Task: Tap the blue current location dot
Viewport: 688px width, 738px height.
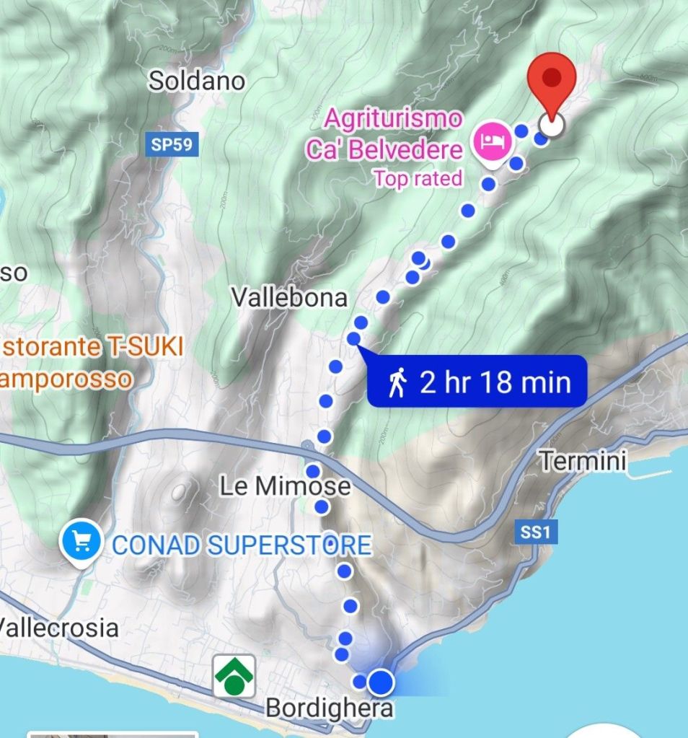Action: [380, 682]
